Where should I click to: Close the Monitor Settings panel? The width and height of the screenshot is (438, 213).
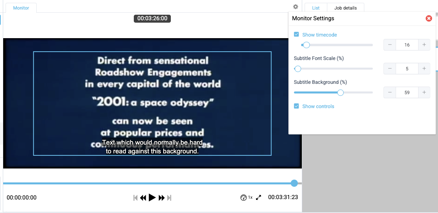[x=428, y=18]
